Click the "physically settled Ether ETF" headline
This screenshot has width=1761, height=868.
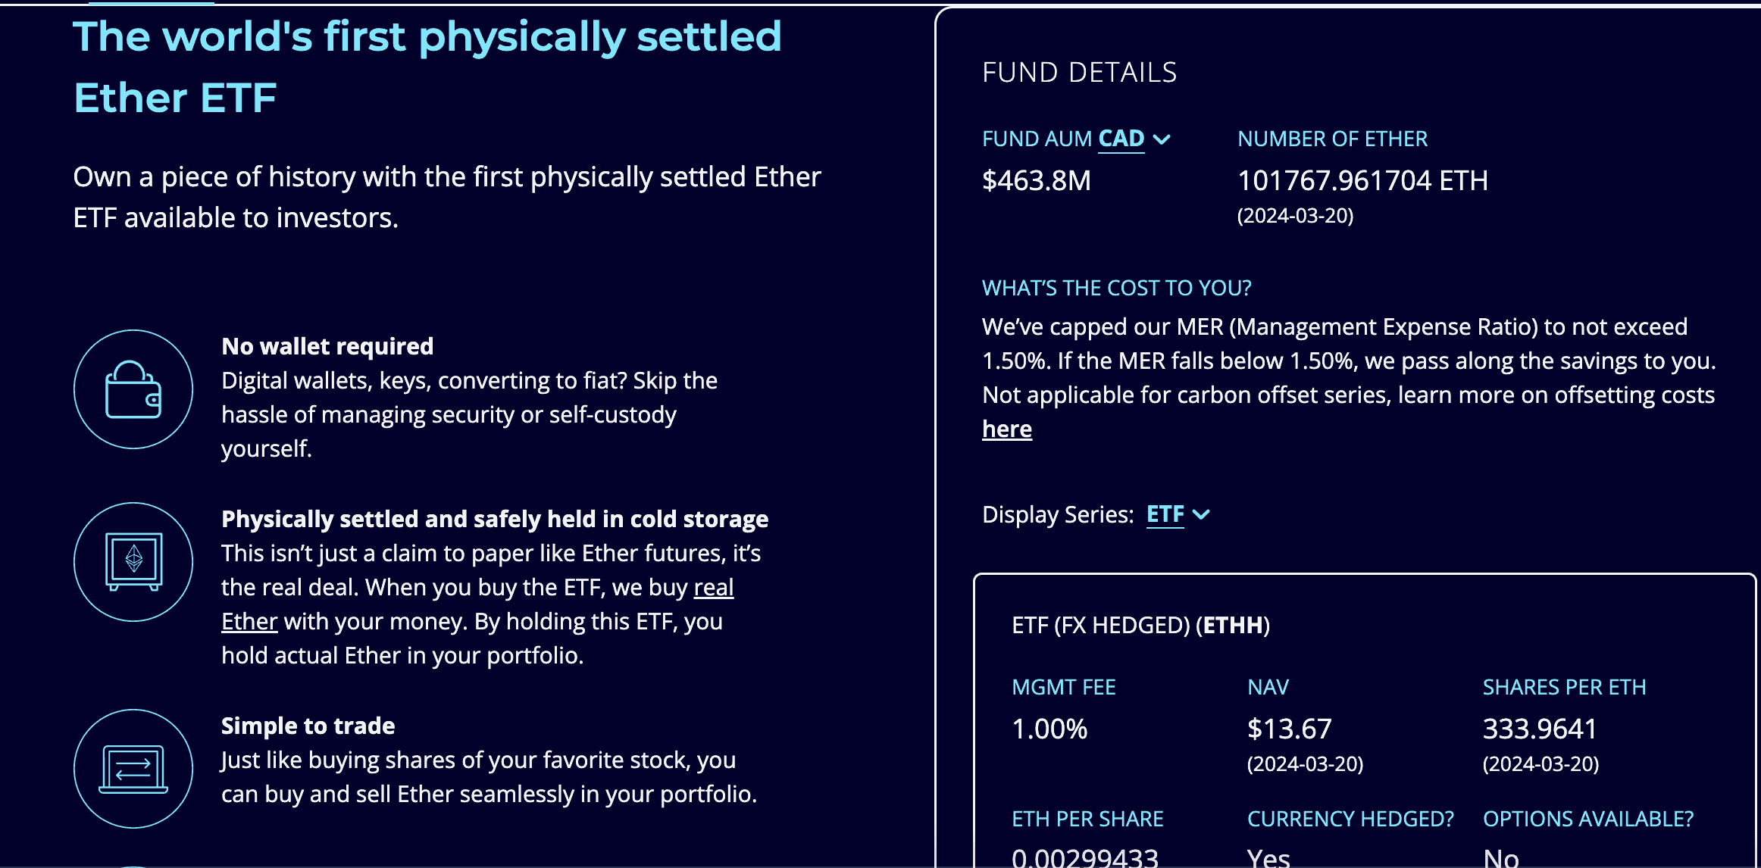tap(427, 67)
